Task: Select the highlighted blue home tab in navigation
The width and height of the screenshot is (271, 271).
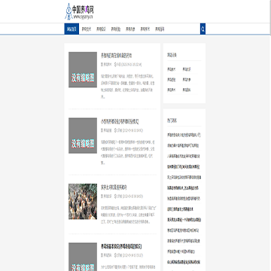Action: [72, 29]
